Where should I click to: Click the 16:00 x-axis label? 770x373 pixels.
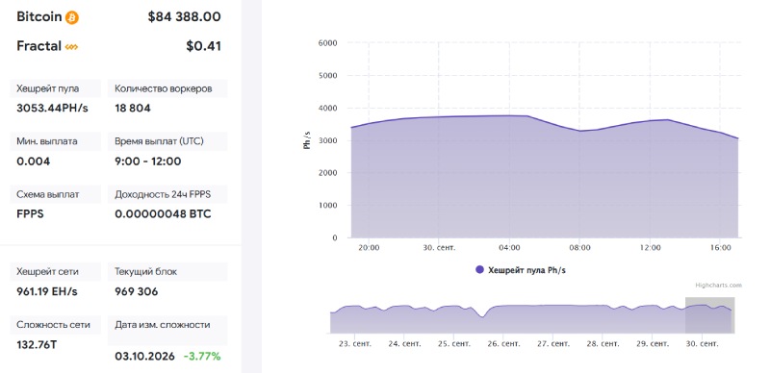click(720, 248)
